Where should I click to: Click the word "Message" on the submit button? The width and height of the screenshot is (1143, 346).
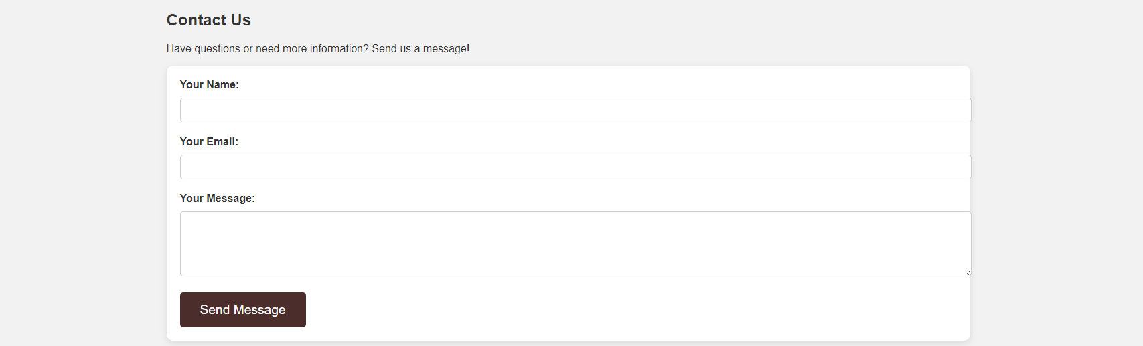pyautogui.click(x=259, y=310)
